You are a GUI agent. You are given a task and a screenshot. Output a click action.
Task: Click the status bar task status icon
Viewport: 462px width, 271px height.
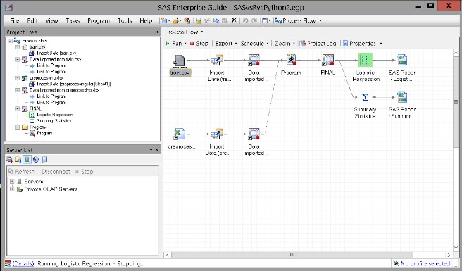pyautogui.click(x=8, y=263)
